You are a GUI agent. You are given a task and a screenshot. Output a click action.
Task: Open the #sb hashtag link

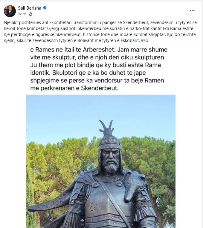coord(144,40)
